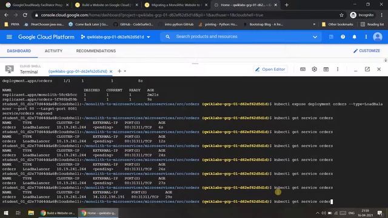The image size is (388, 218).
Task: Click the replicaset.apps/monolith terminal row
Action: pos(81,94)
